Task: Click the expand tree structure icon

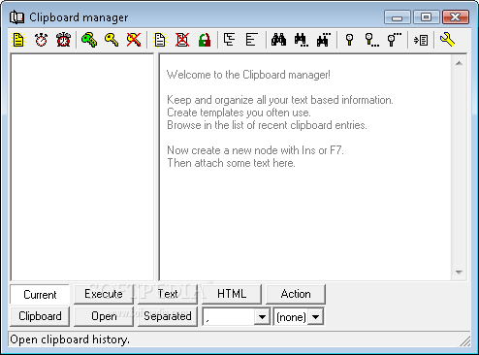Action: pyautogui.click(x=230, y=40)
